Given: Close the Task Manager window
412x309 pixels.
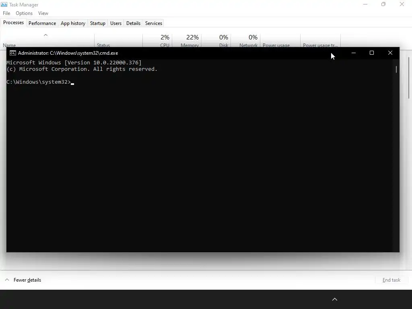Looking at the screenshot, I should click(402, 4).
